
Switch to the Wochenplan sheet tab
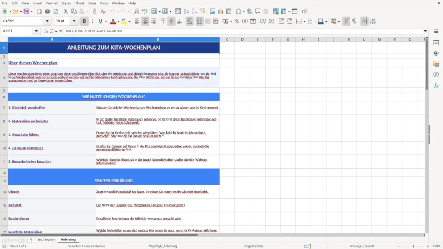click(x=46, y=239)
